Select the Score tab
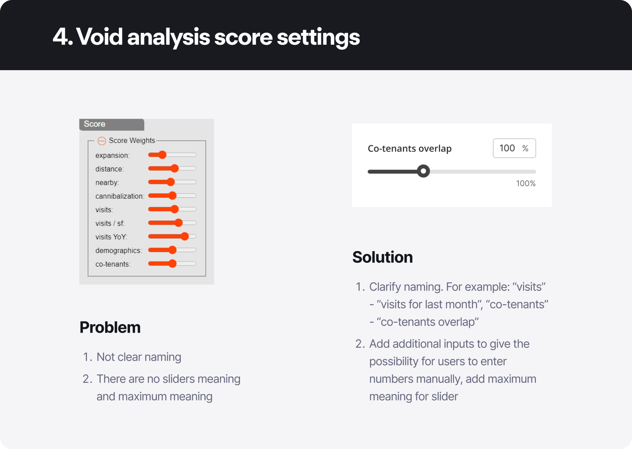The width and height of the screenshot is (632, 449). [x=94, y=124]
